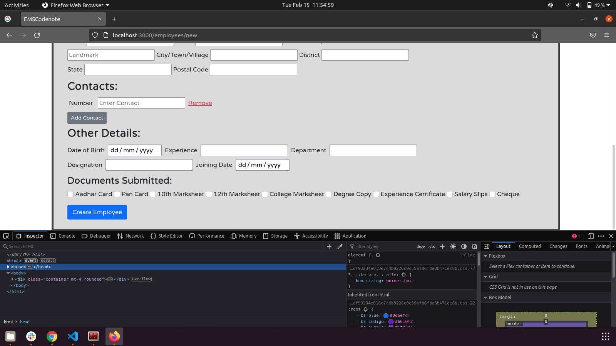Open Firefox Web Browser app menu
This screenshot has width=616, height=346.
point(76,5)
